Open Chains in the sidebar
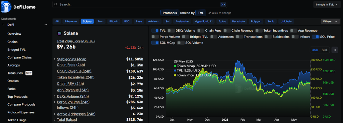The height and width of the screenshot is (123, 343). 12,42
